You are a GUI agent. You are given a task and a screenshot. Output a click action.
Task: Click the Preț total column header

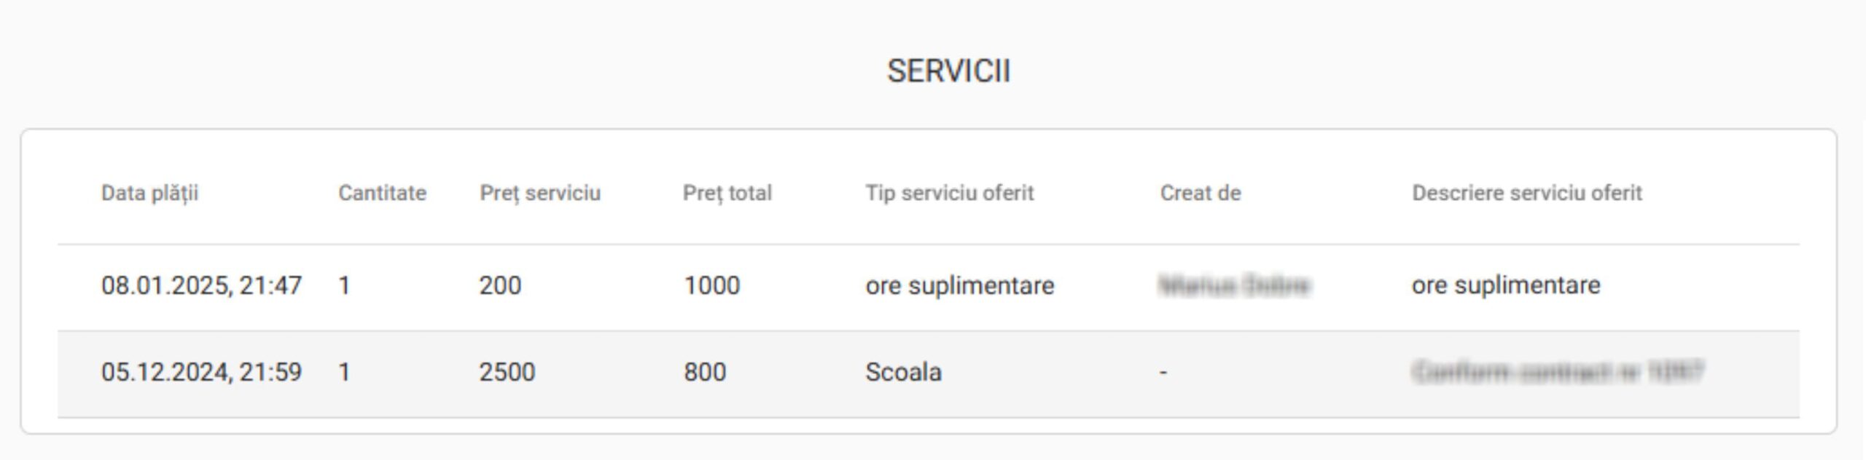click(727, 194)
